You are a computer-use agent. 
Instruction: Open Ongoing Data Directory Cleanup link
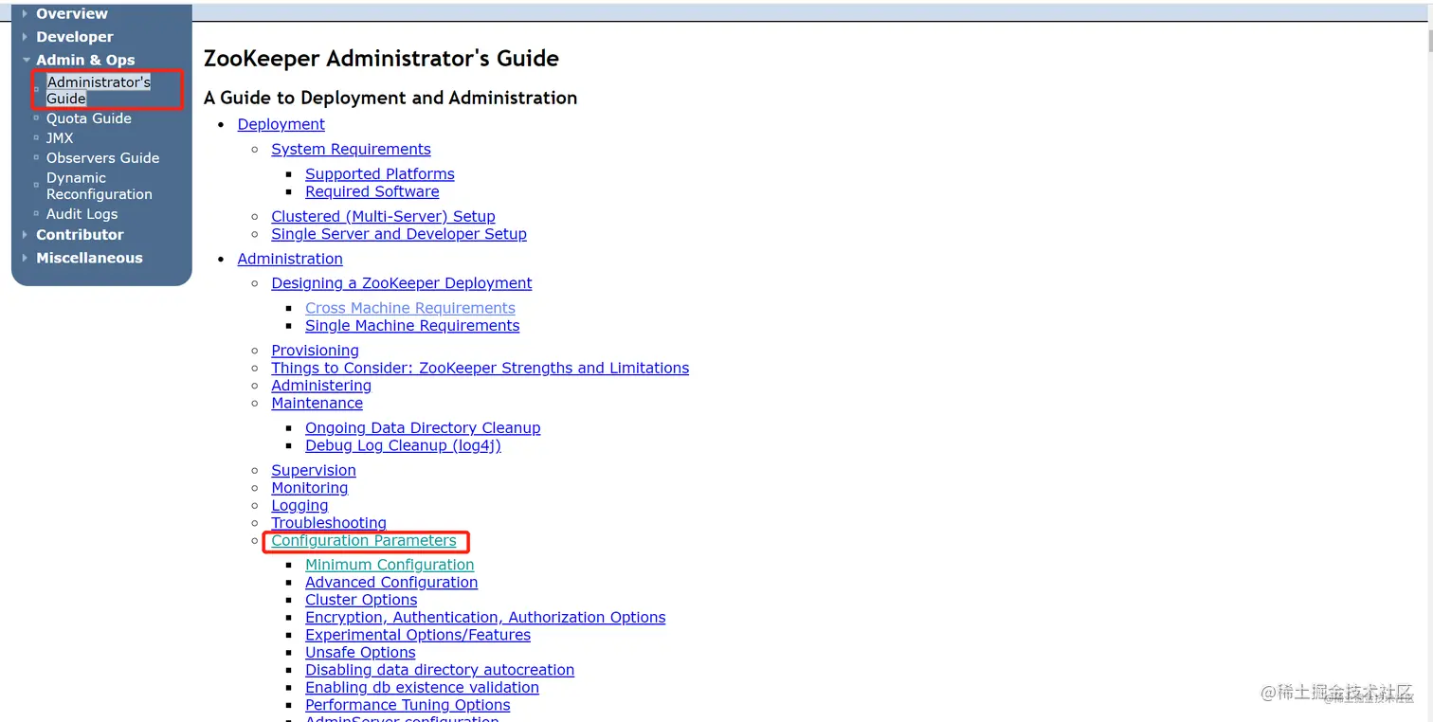coord(423,428)
